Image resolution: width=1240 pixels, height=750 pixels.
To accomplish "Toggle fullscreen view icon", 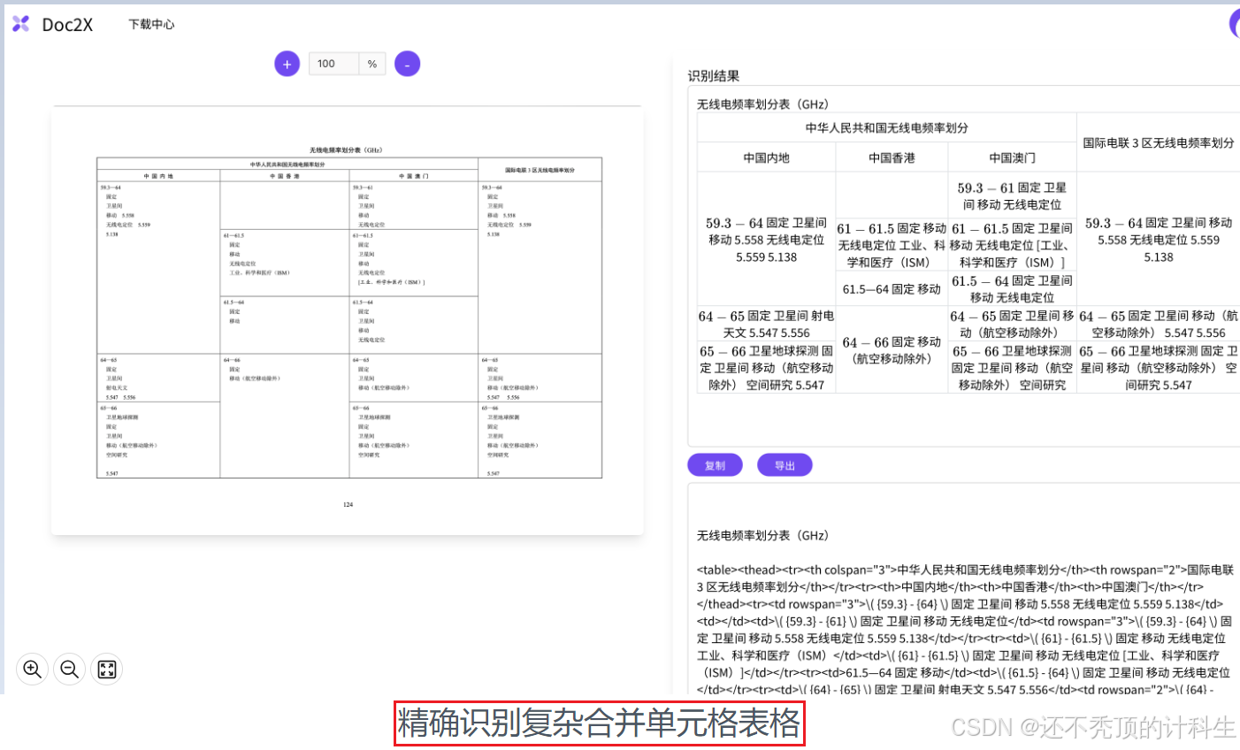I will click(x=106, y=669).
